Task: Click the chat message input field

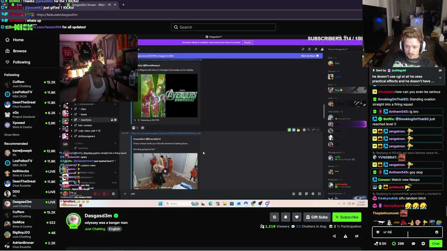Action: click(x=407, y=232)
